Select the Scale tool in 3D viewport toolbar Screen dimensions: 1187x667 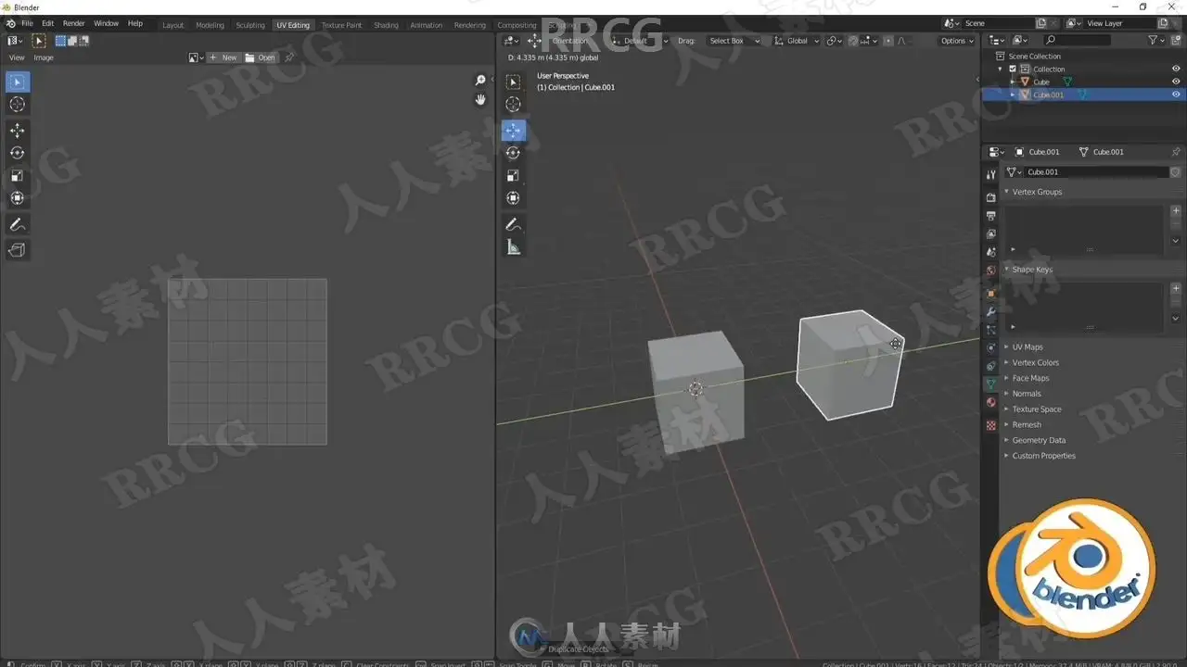tap(513, 175)
